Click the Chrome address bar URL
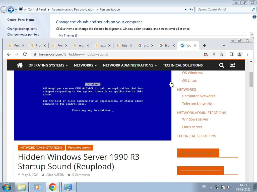The height and width of the screenshot is (192, 257). pyautogui.click(x=73, y=54)
